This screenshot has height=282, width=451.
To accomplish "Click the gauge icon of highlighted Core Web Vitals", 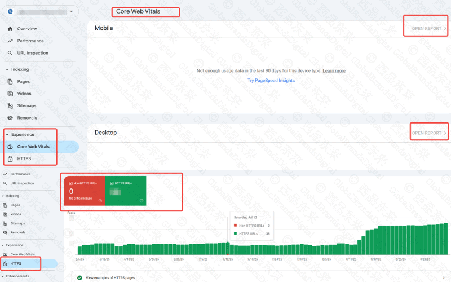I will point(10,147).
